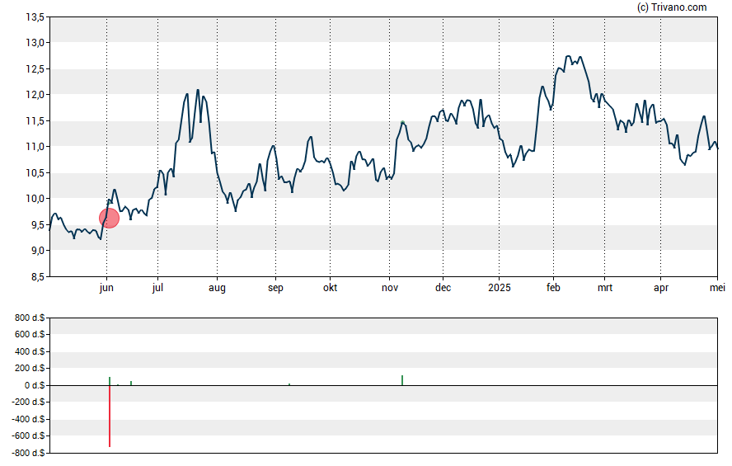Click the '-800 d.$' volume axis label
This screenshot has height=466, width=732.
pos(29,453)
